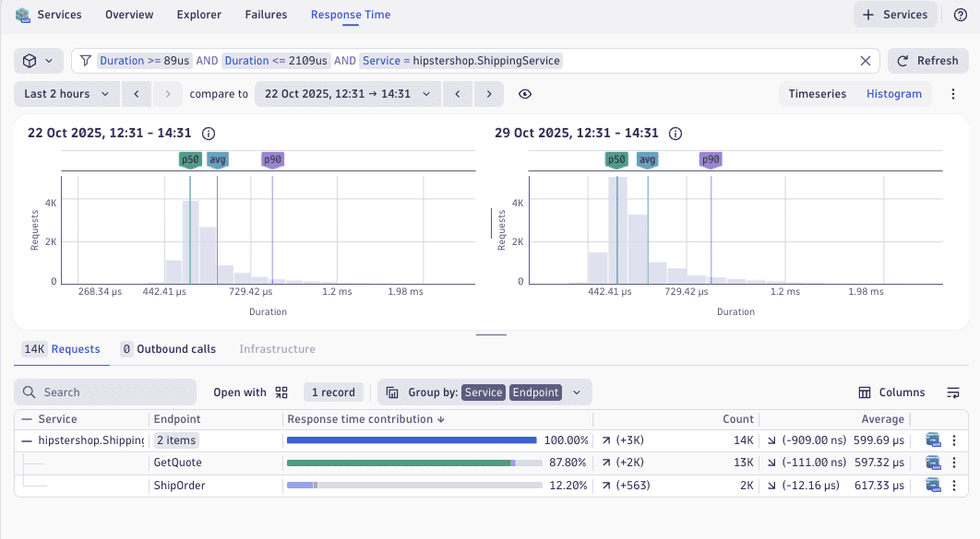Click the copy icon beside Group by

392,392
